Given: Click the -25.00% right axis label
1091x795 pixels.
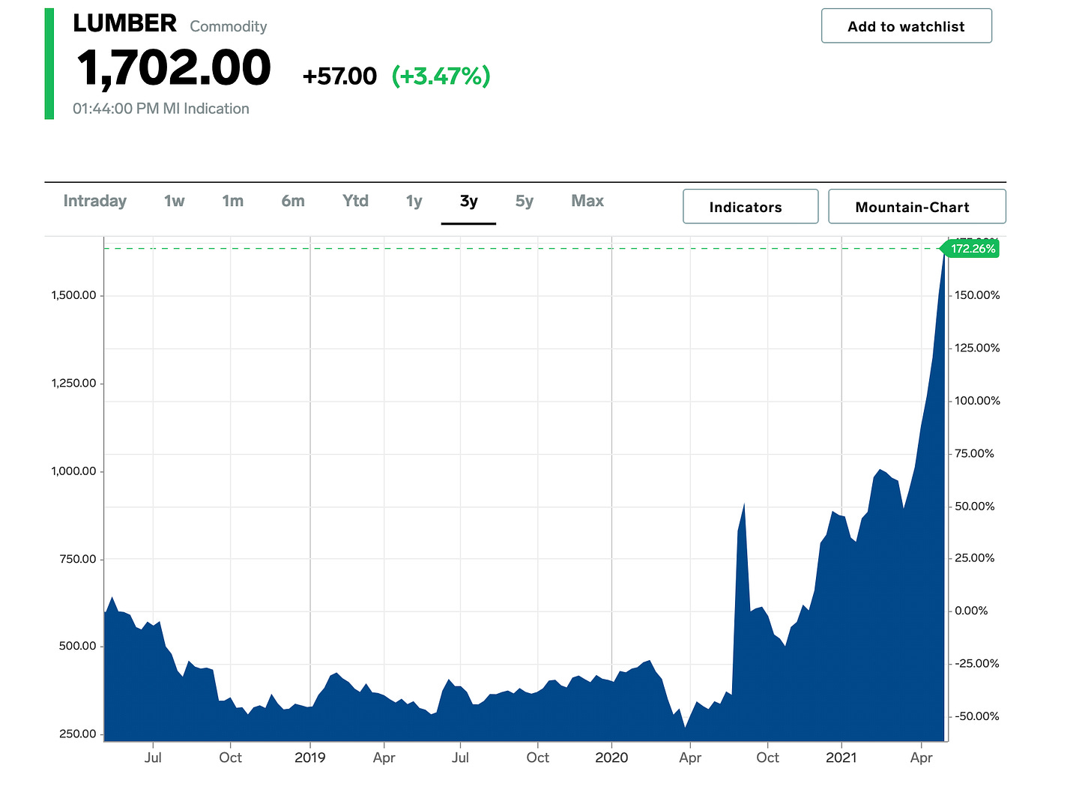Looking at the screenshot, I should [976, 664].
